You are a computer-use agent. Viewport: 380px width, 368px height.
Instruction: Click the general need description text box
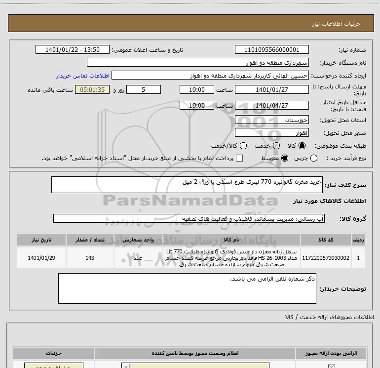pyautogui.click(x=187, y=185)
